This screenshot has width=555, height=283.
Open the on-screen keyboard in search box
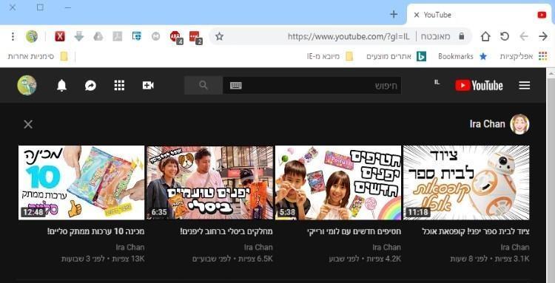(x=236, y=86)
